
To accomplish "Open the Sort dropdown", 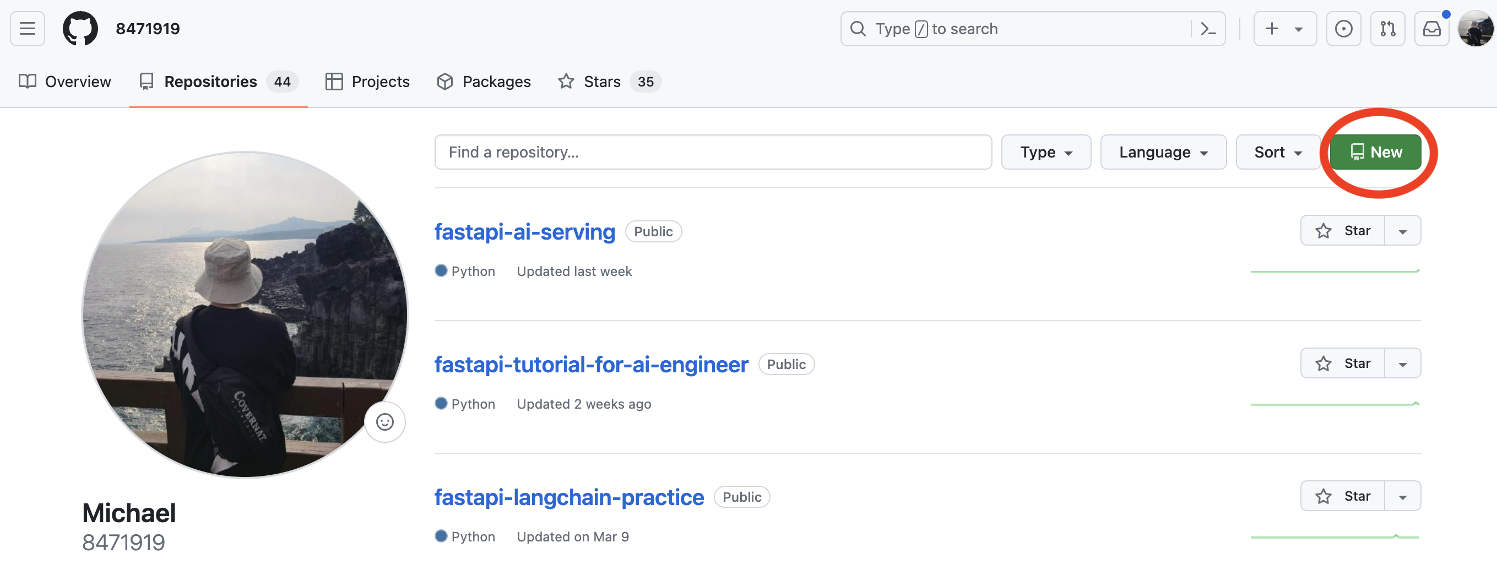I will [x=1277, y=152].
